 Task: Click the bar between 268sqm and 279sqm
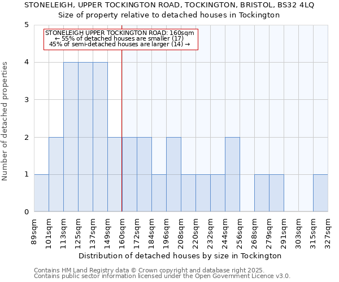click(x=262, y=193)
